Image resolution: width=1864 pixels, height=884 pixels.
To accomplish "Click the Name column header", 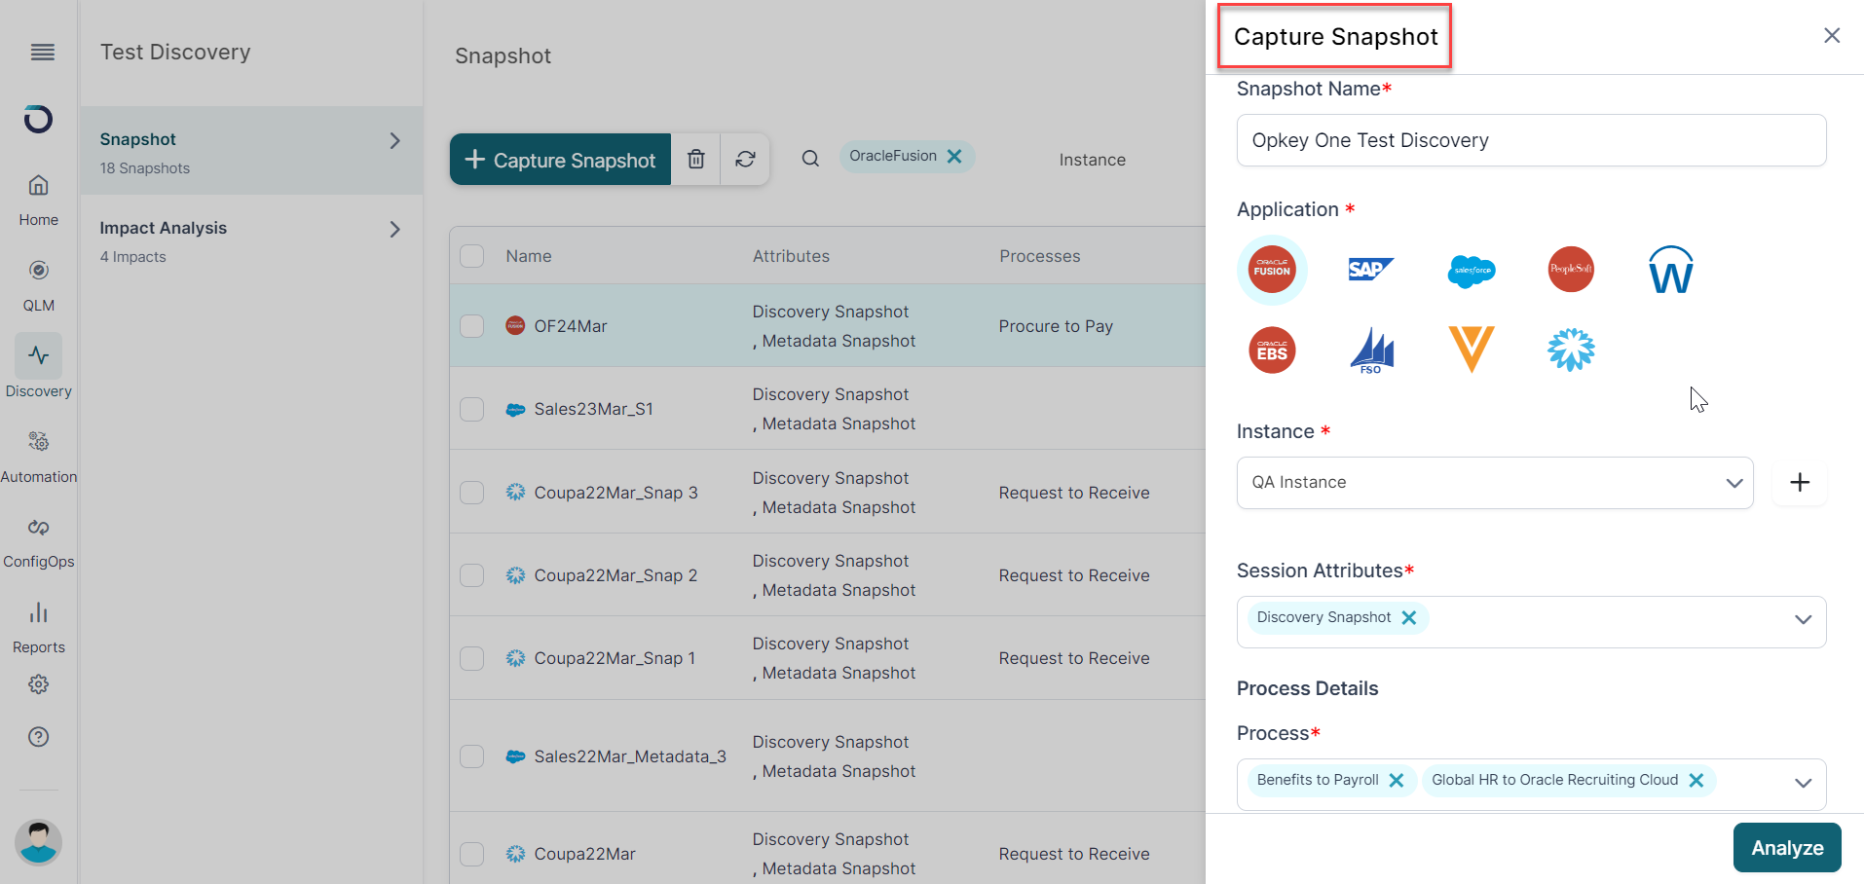I will (529, 256).
